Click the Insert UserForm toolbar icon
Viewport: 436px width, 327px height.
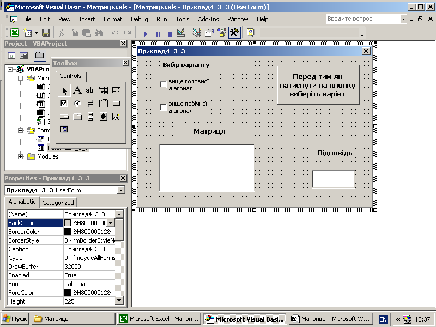[27, 33]
